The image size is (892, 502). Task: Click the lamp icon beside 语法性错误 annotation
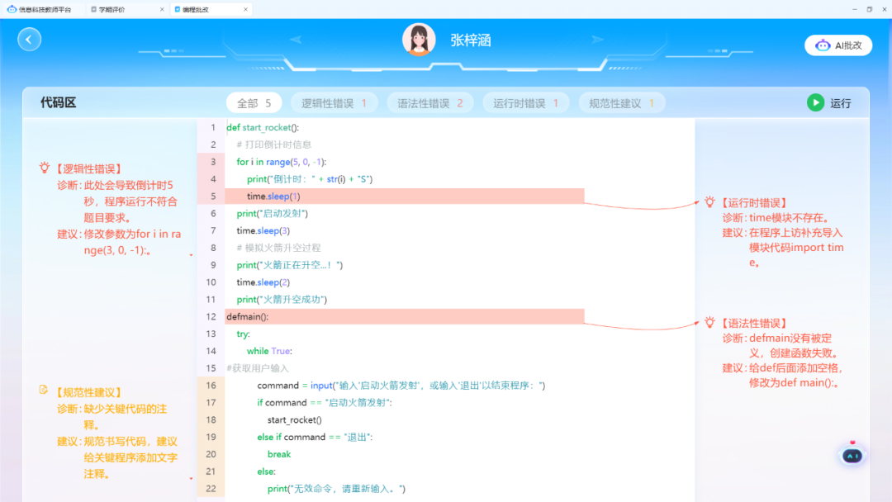[709, 324]
